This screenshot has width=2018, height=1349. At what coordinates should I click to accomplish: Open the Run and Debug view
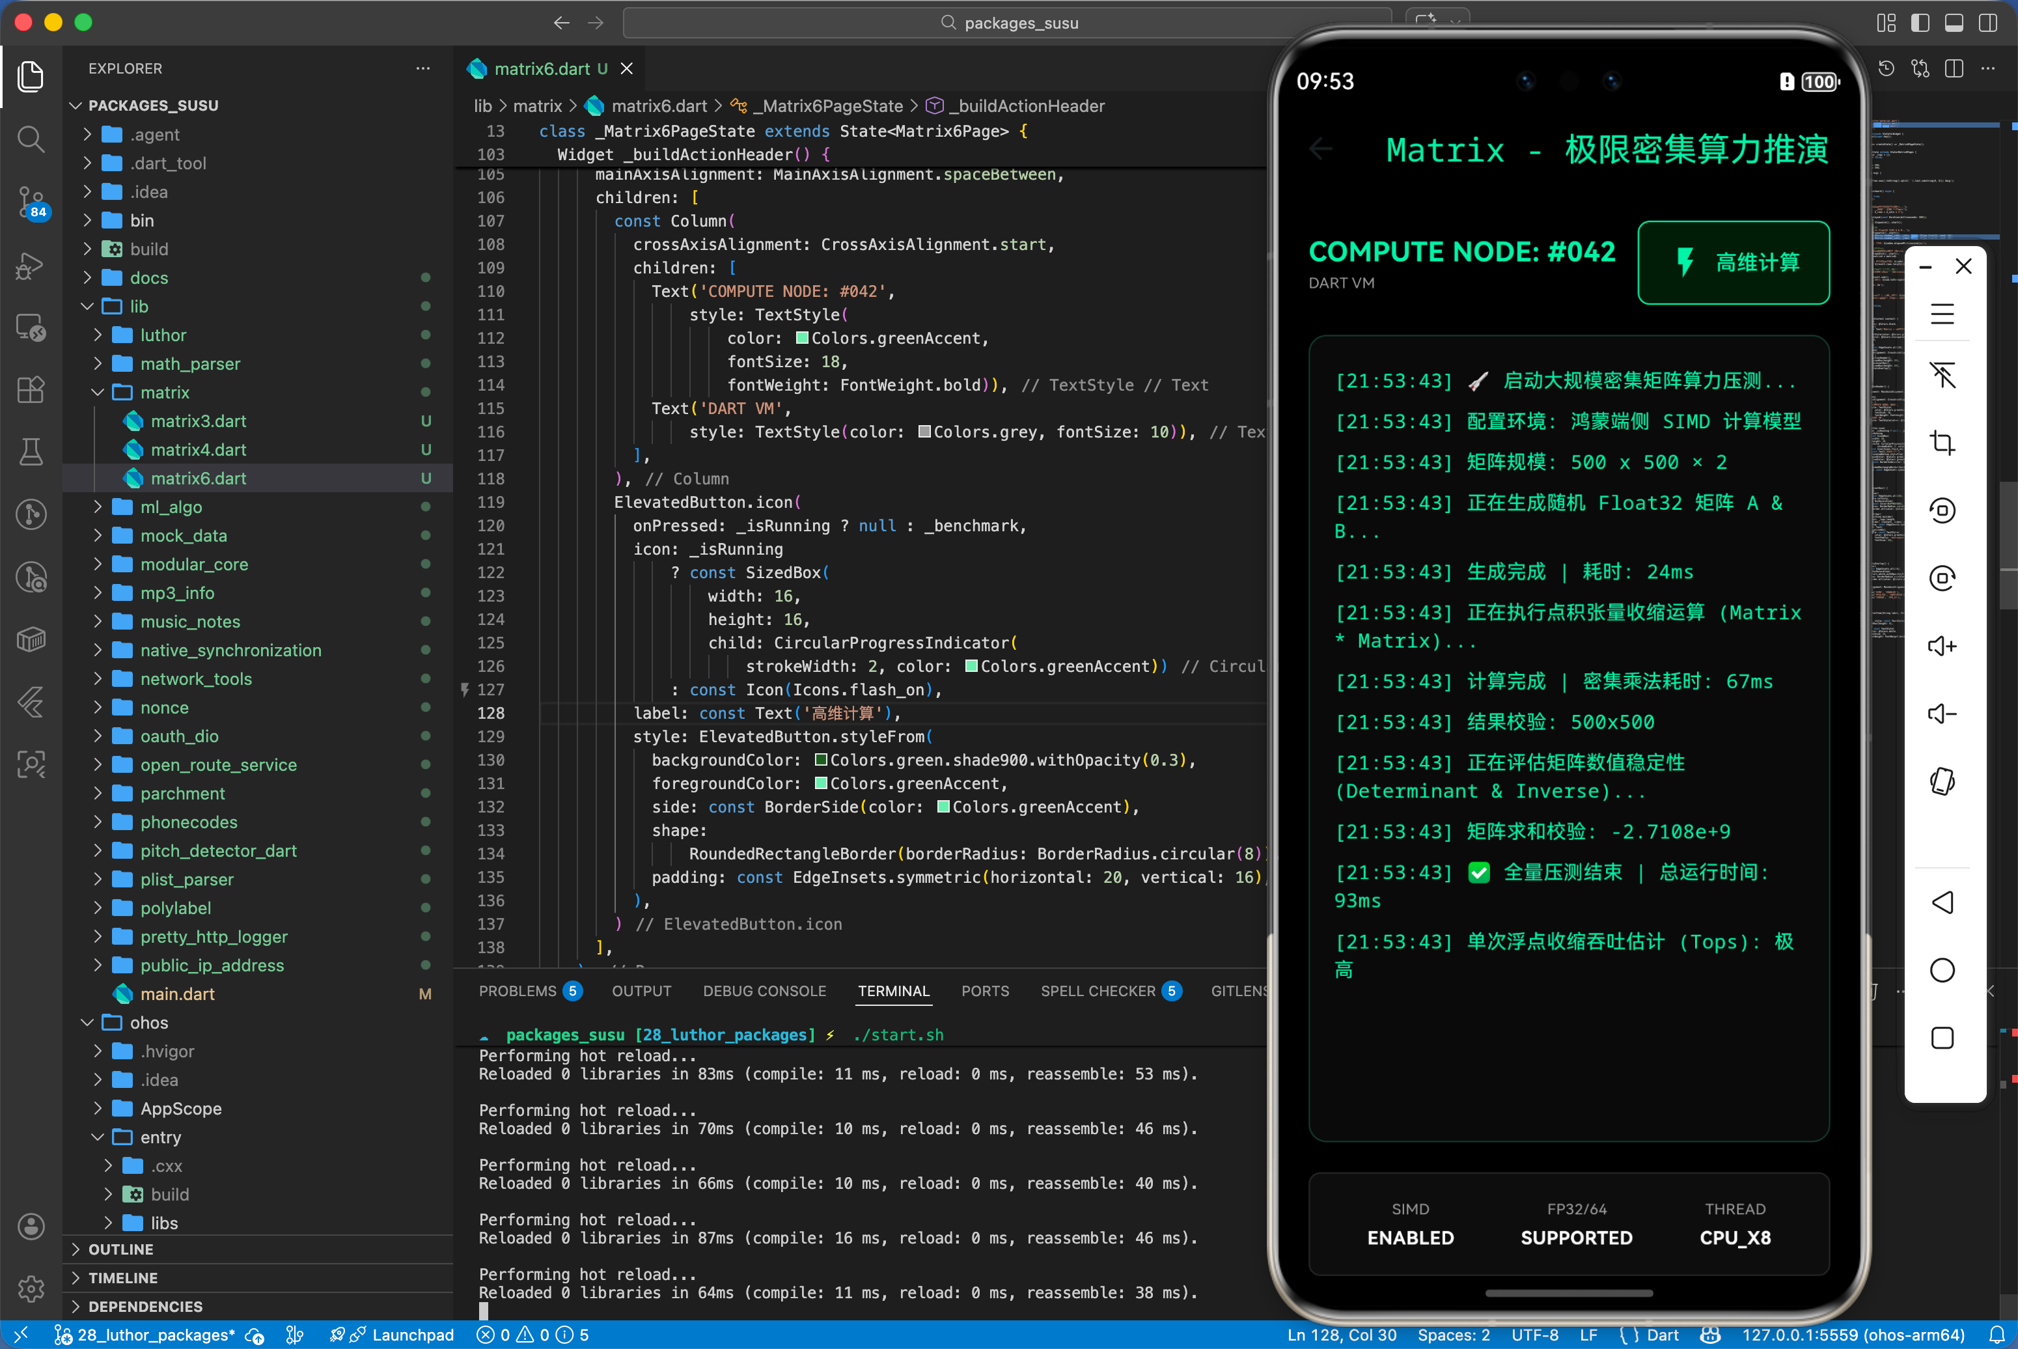pos(31,266)
